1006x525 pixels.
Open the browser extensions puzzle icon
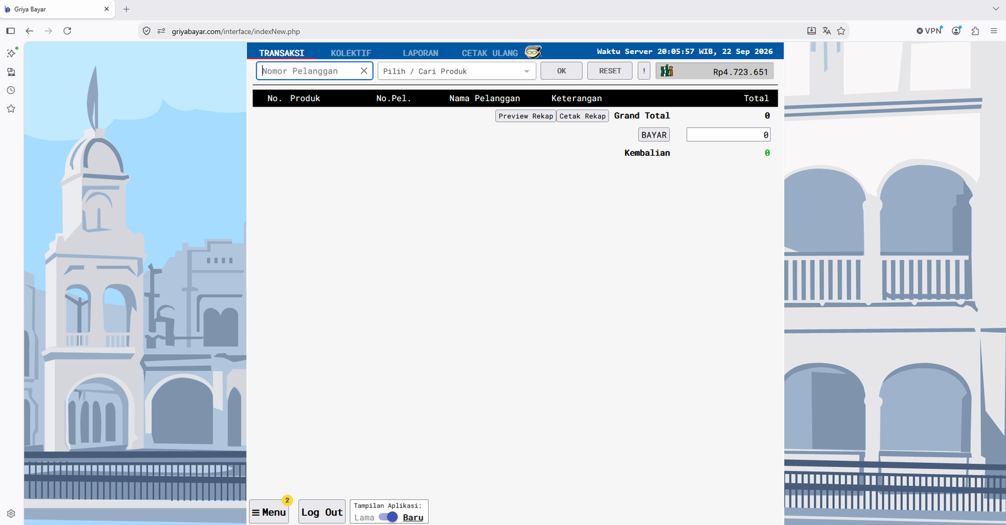click(x=975, y=31)
